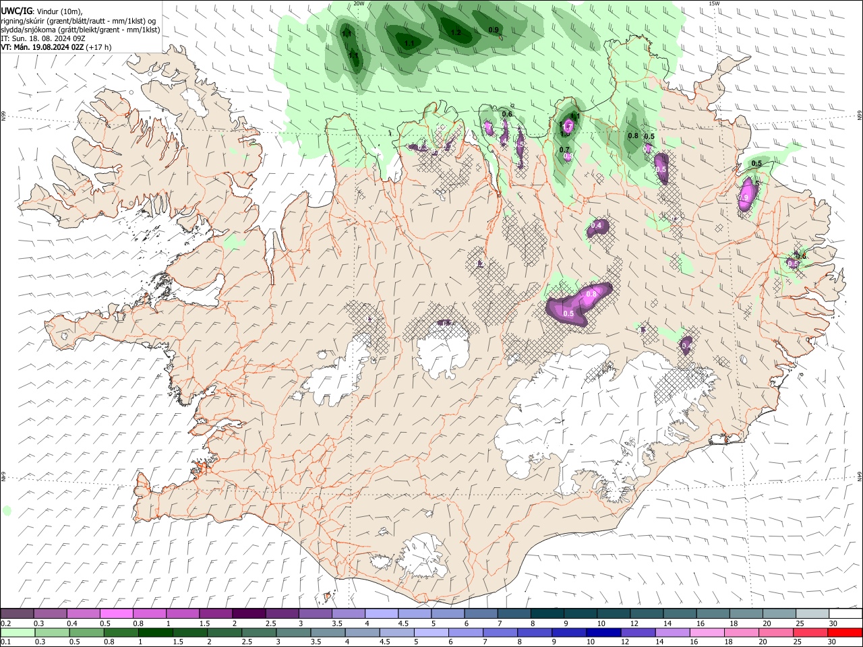Click the 'IT: Sun. 18. 08. 2024 09Z' line
Image resolution: width=863 pixels, height=647 pixels.
click(x=43, y=38)
